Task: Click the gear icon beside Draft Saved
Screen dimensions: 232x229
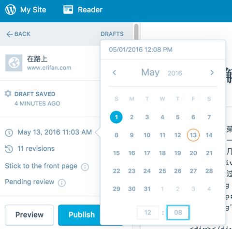Action: coord(8,94)
